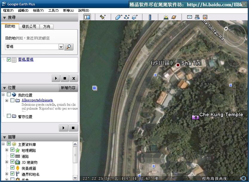Click the Google Earth Plus title icon
249x182 pixels.
(4, 4)
